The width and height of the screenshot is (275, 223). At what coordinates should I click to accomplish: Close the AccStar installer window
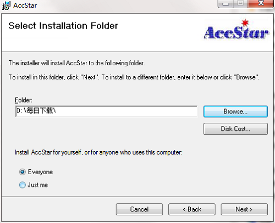260,4
